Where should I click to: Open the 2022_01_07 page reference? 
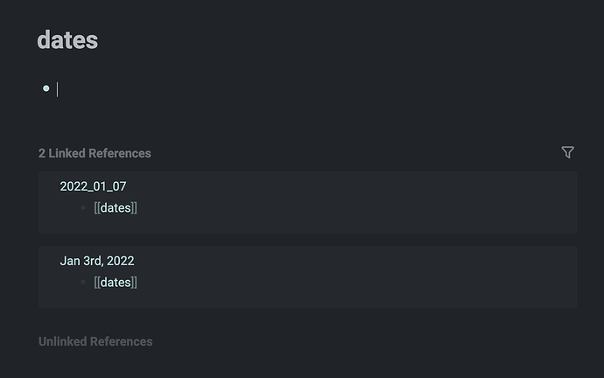[93, 186]
